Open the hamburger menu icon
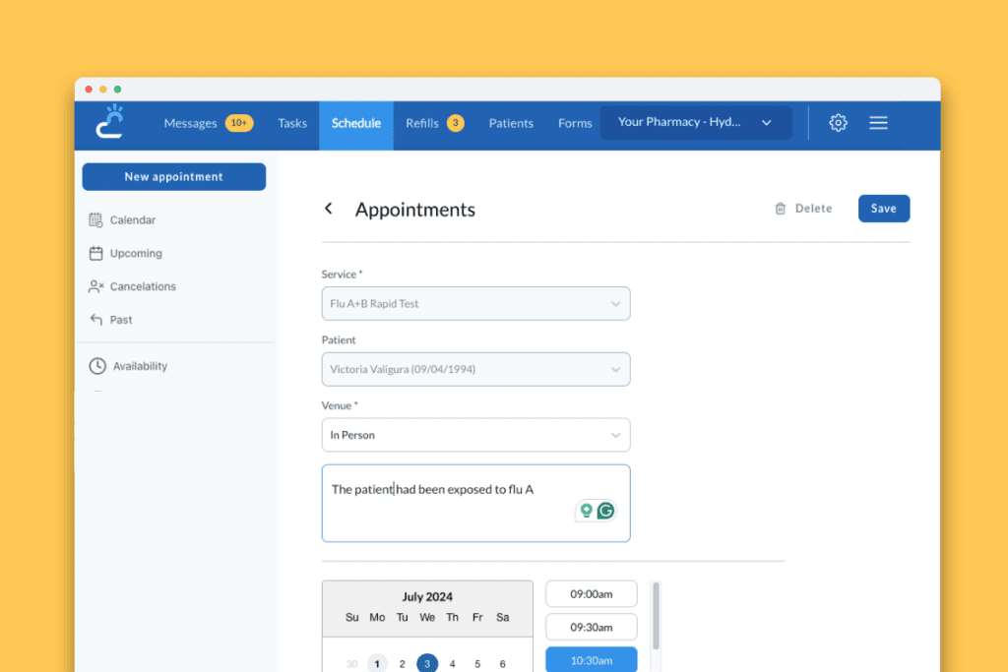This screenshot has height=672, width=1008. point(878,123)
